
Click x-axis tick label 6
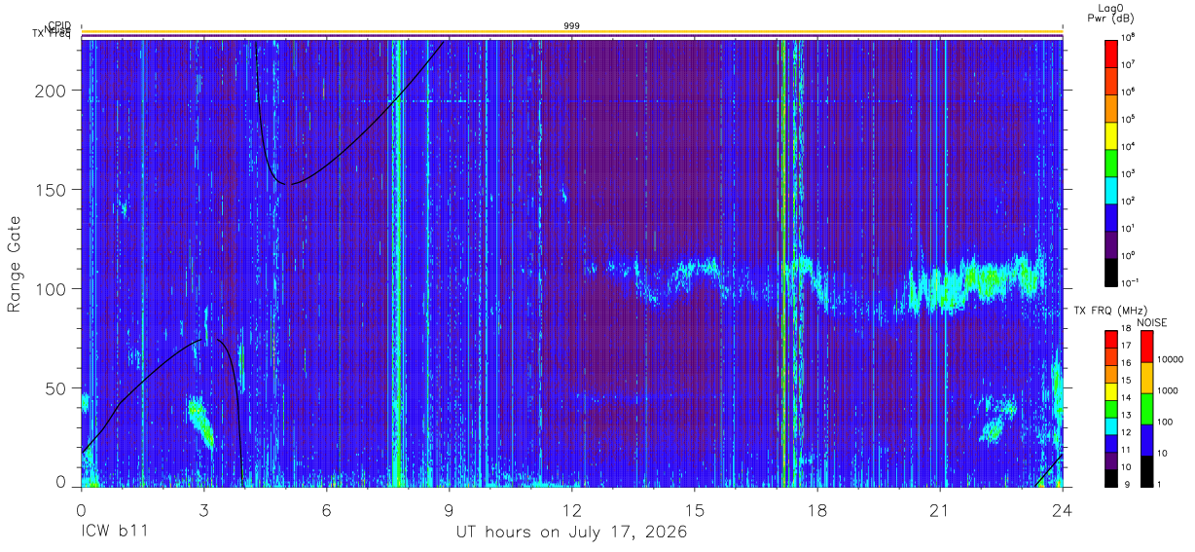point(327,511)
